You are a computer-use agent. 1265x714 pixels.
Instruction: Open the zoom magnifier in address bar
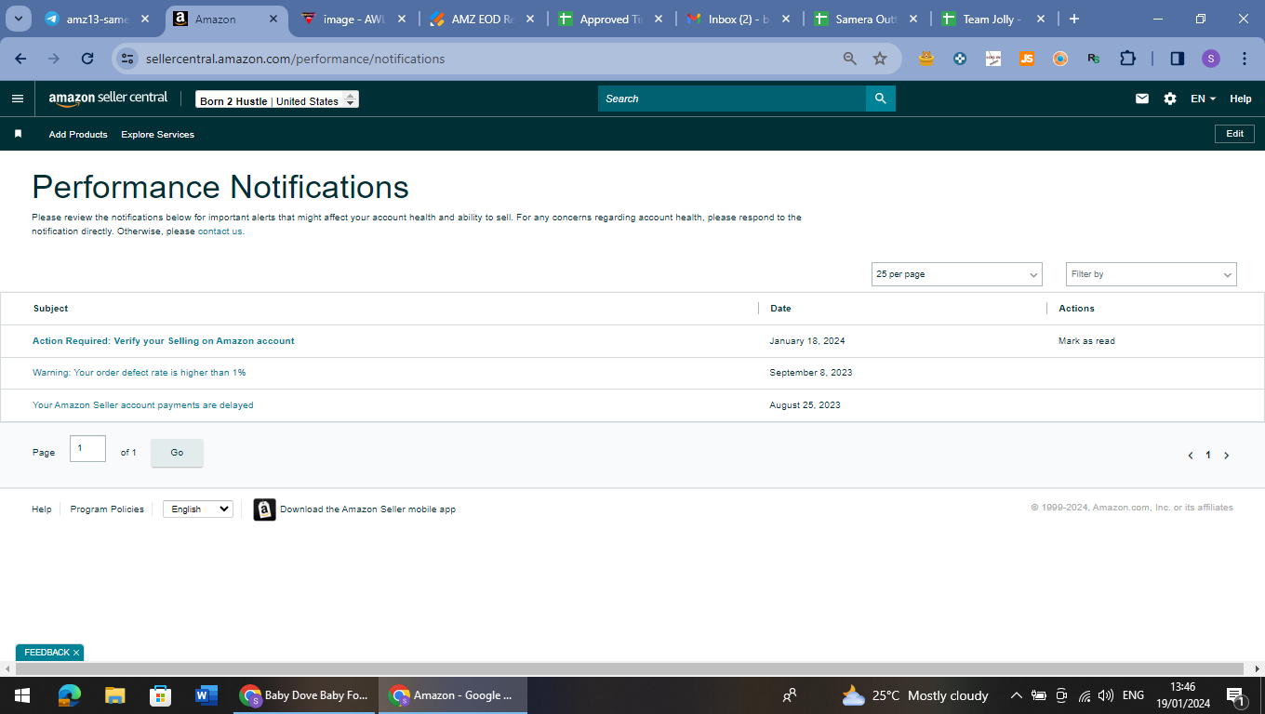(x=850, y=59)
